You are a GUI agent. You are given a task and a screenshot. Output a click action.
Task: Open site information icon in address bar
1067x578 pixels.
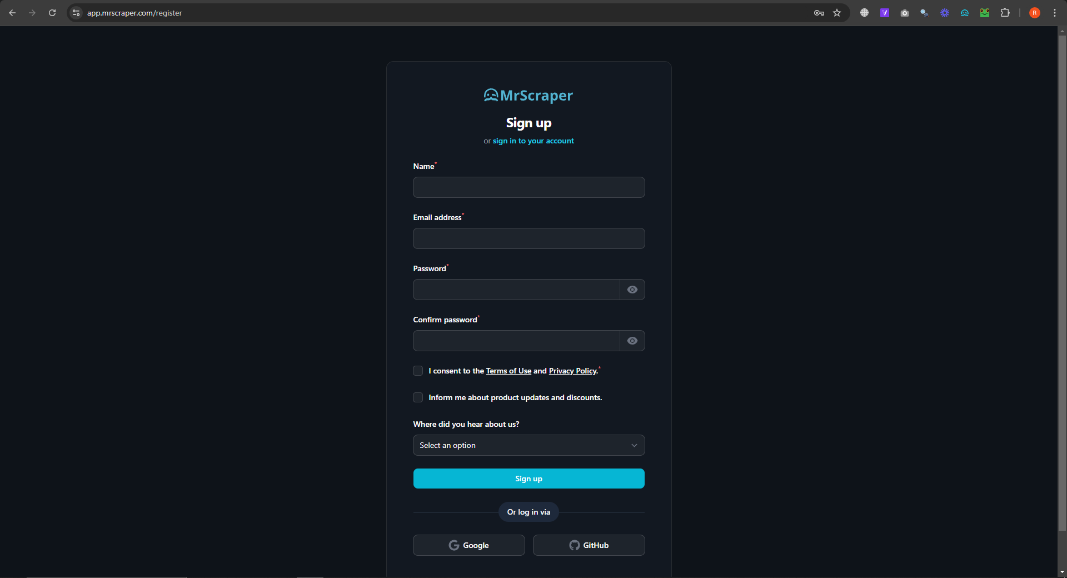click(77, 13)
